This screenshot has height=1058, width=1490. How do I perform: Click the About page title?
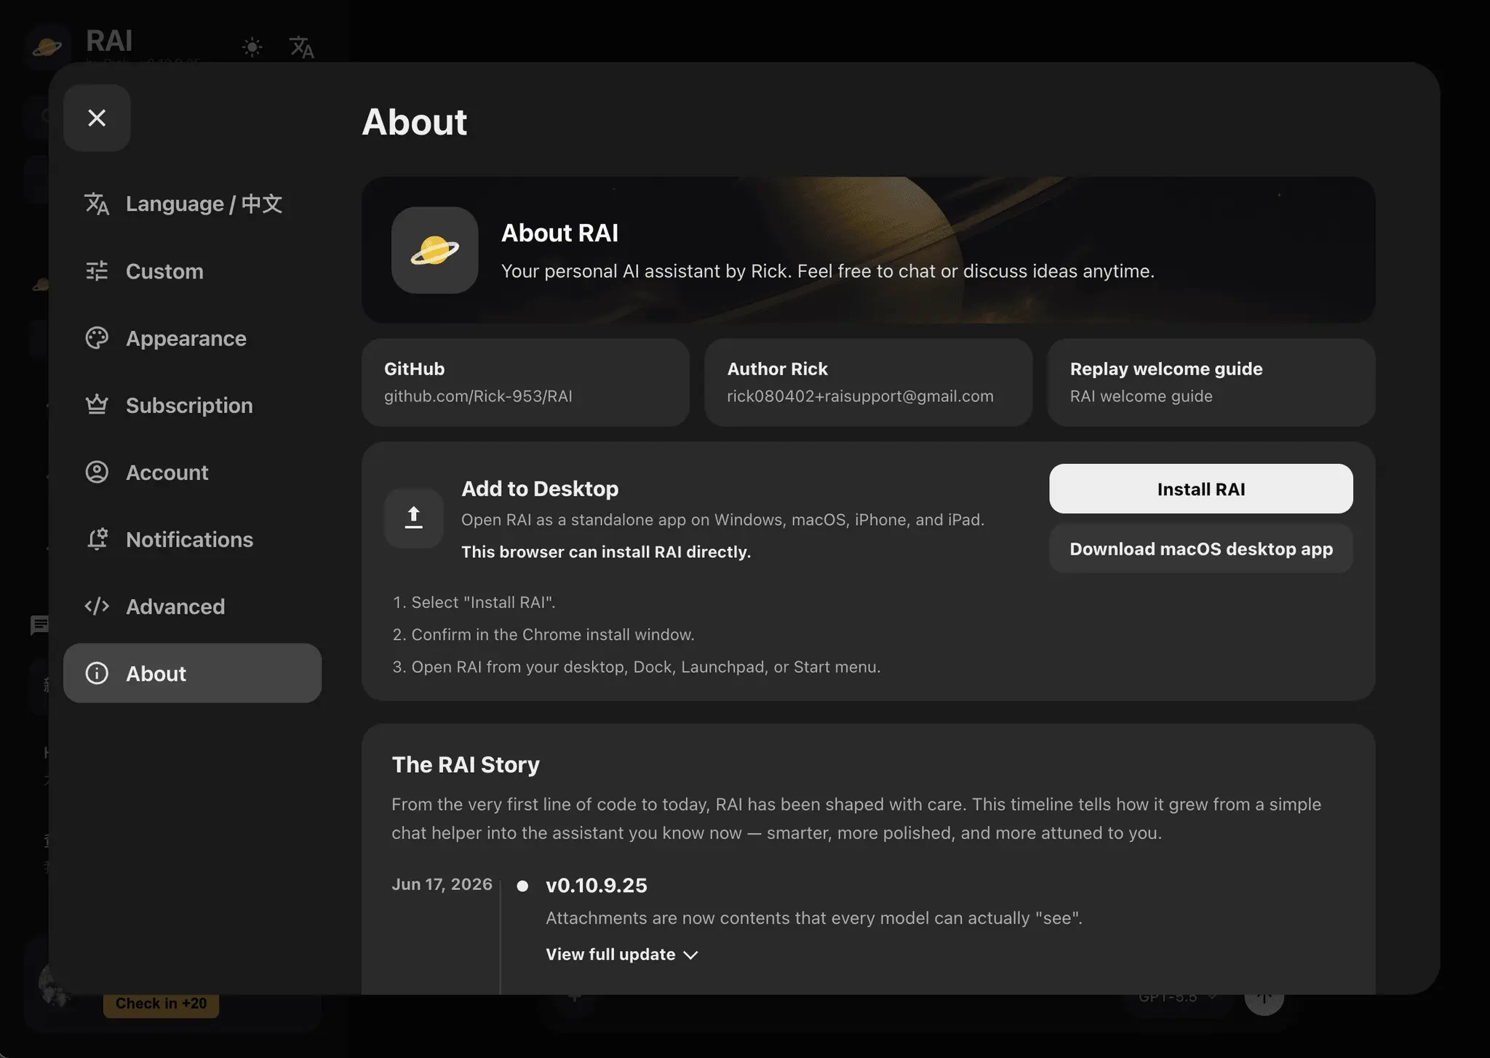point(415,121)
